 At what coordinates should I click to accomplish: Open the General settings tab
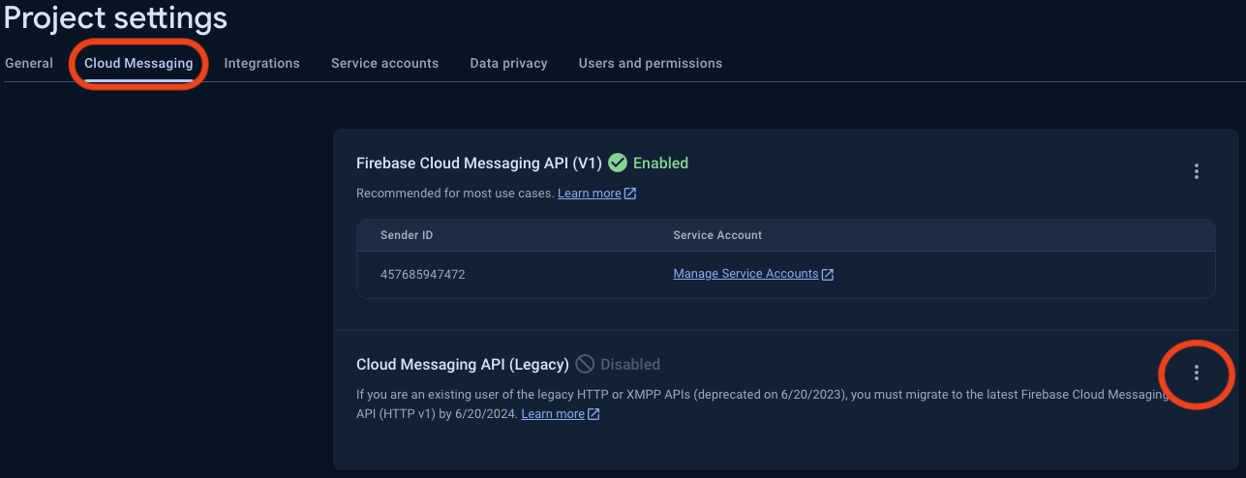click(x=29, y=63)
